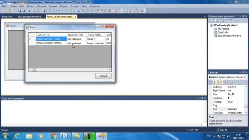Pin the Properties panel
This screenshot has width=249, height=140.
243,72
